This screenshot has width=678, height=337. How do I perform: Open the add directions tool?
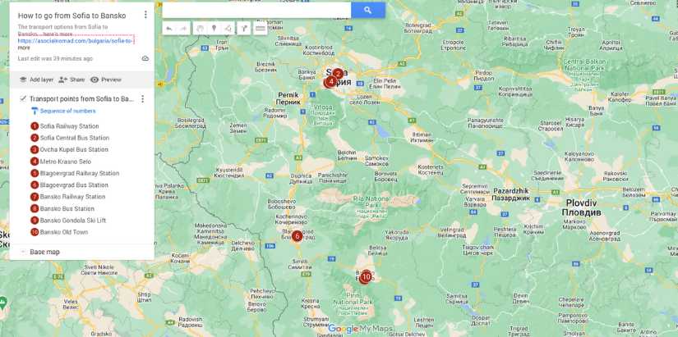[244, 29]
